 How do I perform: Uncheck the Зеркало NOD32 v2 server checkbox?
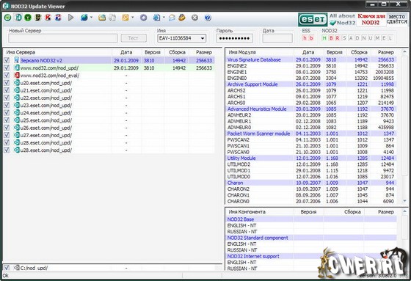7,60
